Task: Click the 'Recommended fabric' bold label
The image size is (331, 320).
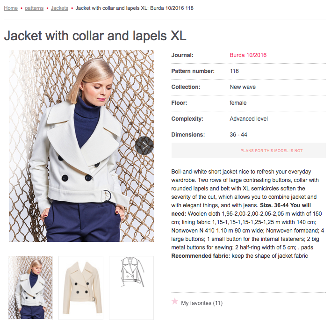Action: [x=201, y=256]
